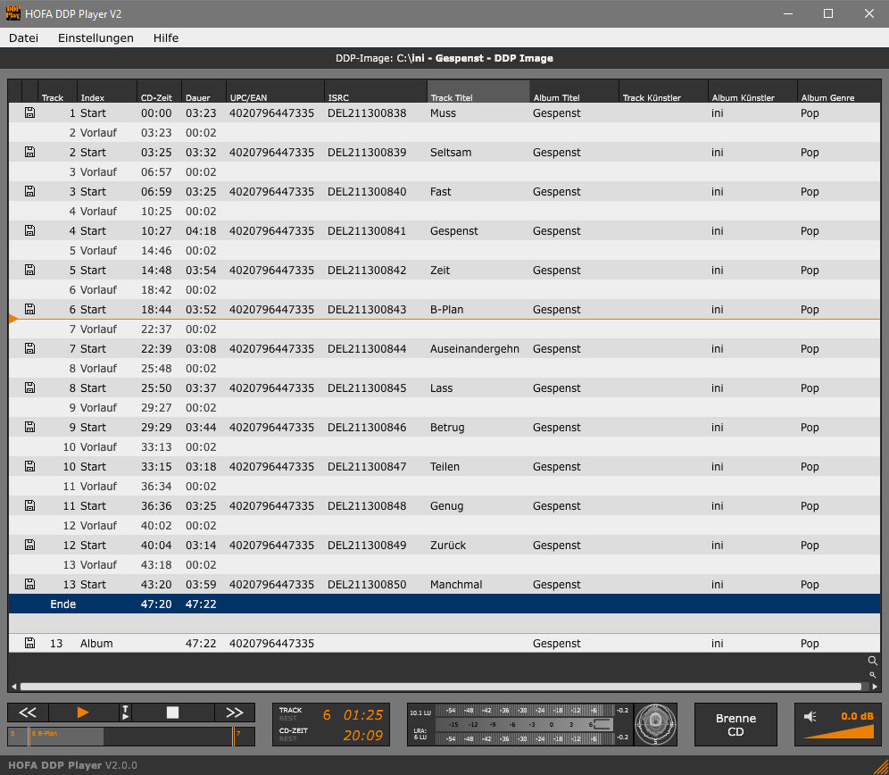Screen dimensions: 889x775
Task: Skip to next track with forward arrows
Action: coord(235,712)
